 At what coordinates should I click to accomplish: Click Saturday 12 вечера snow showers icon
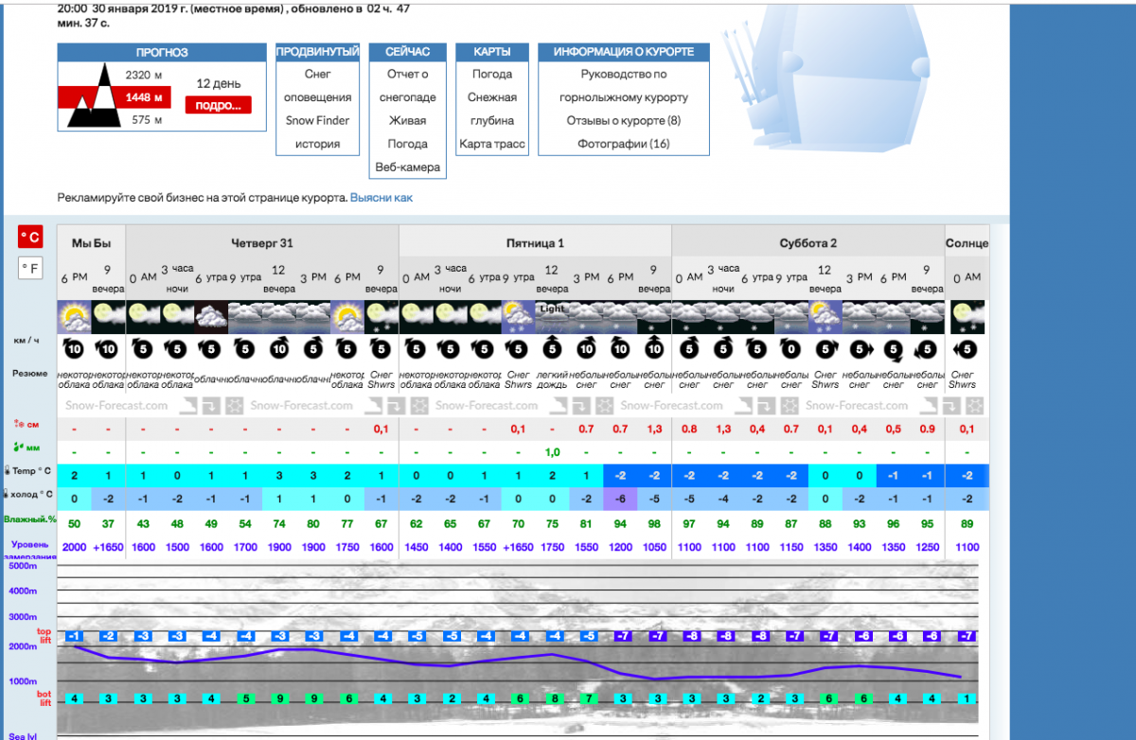coord(825,316)
